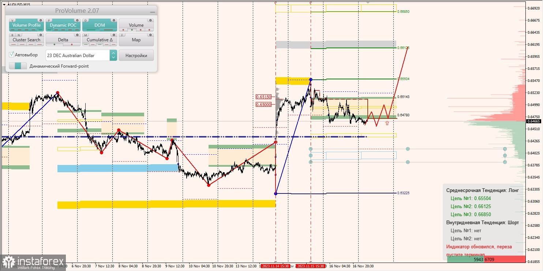
Task: Enable the Cluster Search tool
Action: [x=27, y=40]
